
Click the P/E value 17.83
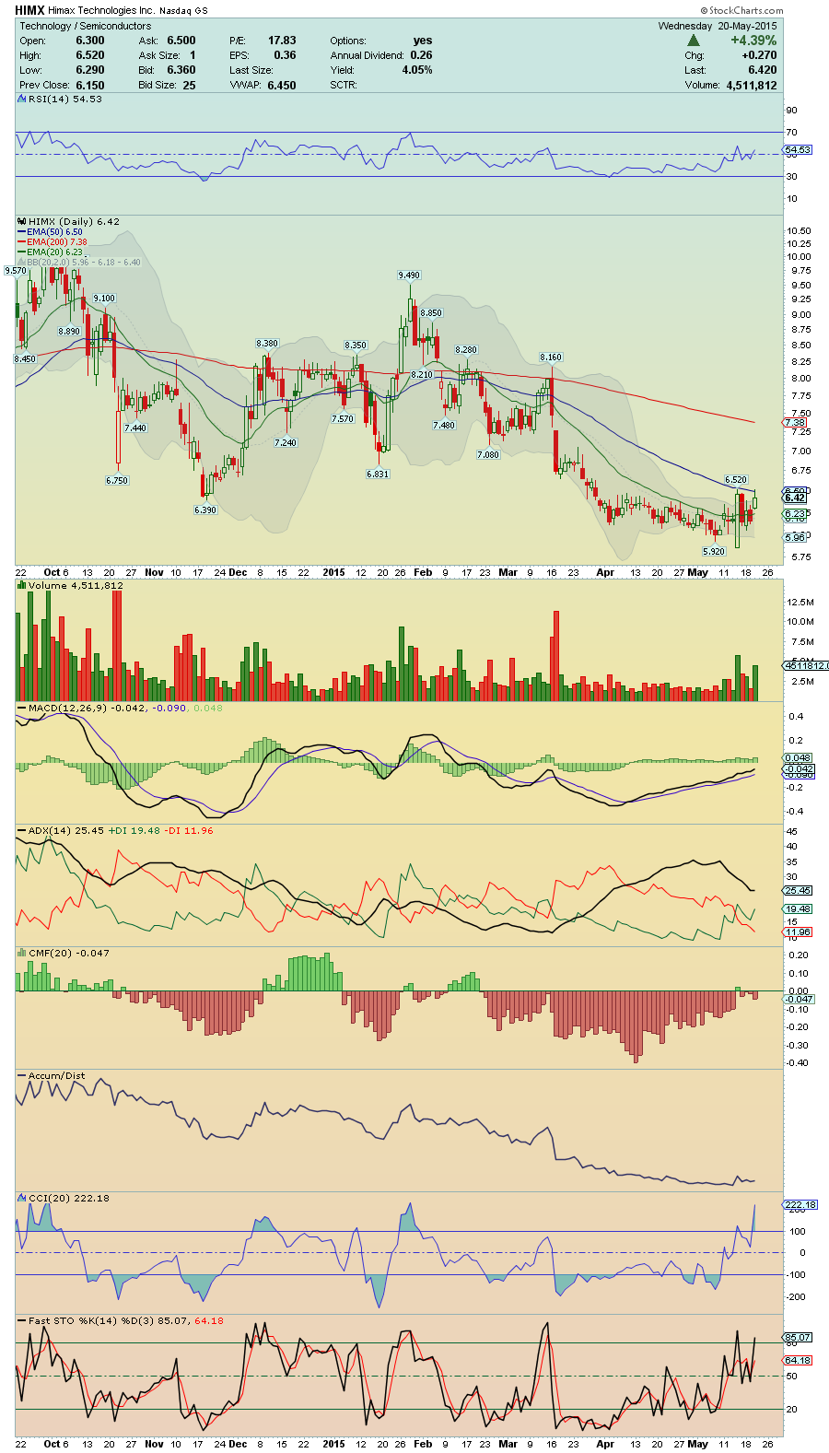(282, 41)
